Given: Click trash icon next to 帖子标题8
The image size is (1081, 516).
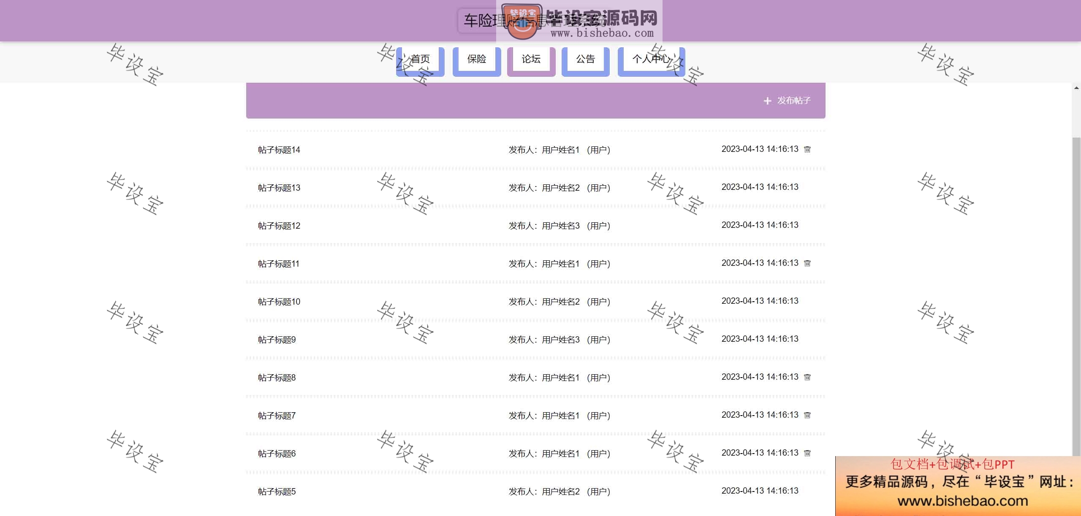Looking at the screenshot, I should (807, 377).
